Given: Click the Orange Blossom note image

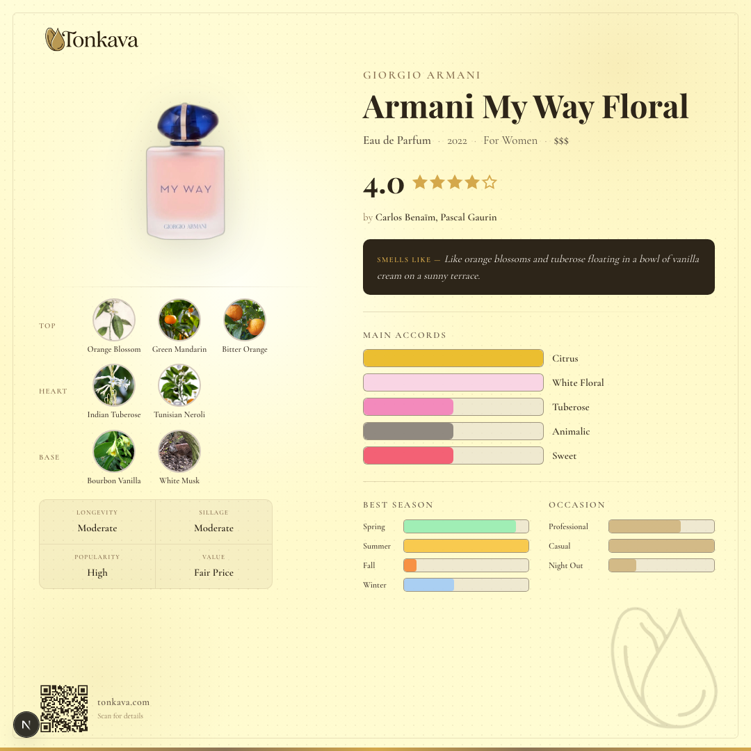Looking at the screenshot, I should pos(114,319).
